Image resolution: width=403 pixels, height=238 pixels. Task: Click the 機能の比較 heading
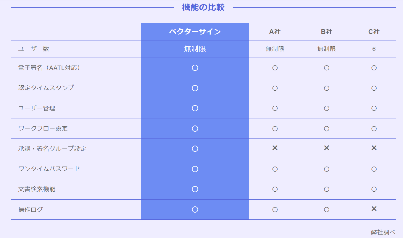(x=203, y=8)
